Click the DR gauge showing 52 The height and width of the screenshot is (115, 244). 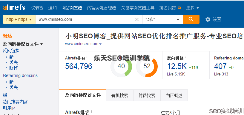click(x=147, y=66)
